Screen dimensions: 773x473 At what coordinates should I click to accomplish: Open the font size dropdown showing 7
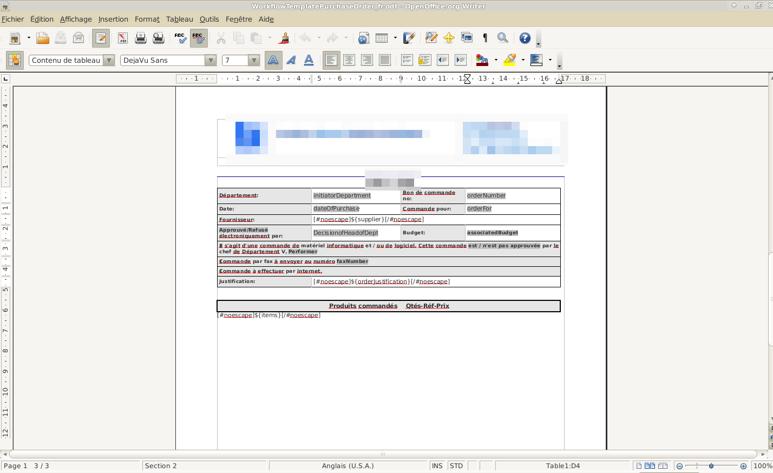(254, 60)
